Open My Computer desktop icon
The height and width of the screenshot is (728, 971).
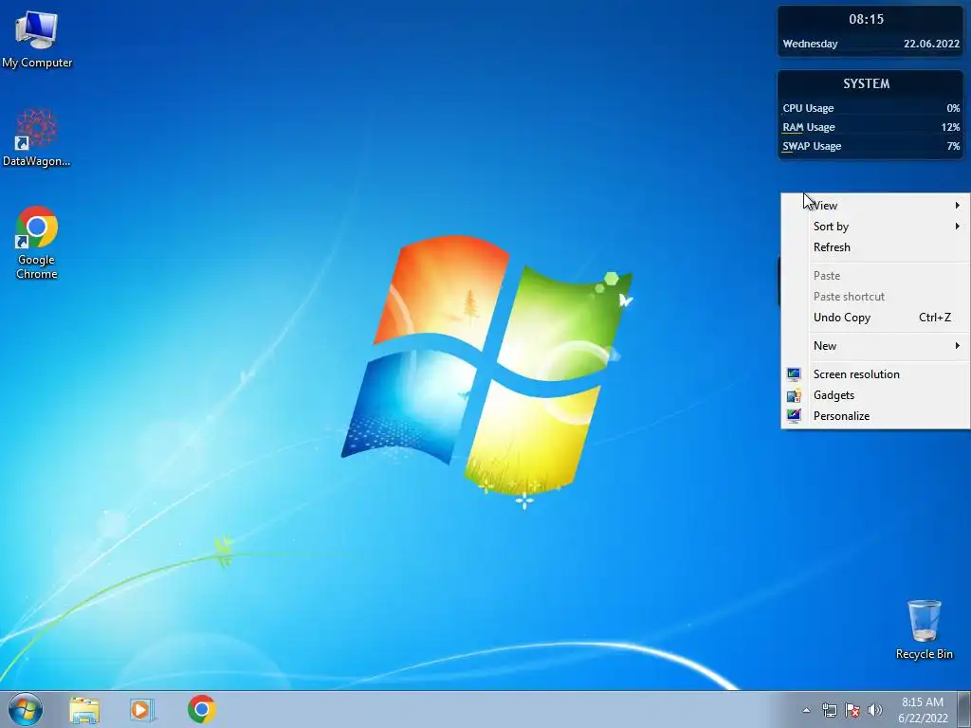point(37,40)
